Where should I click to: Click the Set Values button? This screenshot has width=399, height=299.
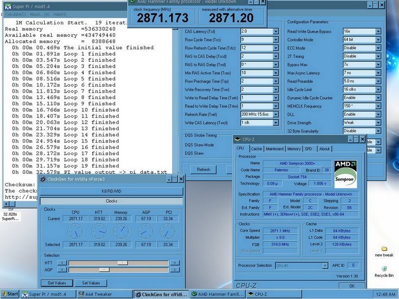point(91,283)
